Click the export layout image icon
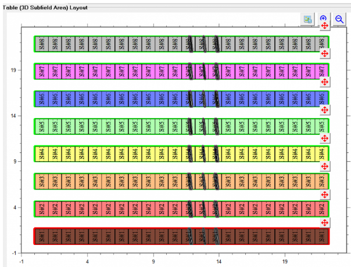Image resolution: width=351 pixels, height=267 pixels. (307, 19)
